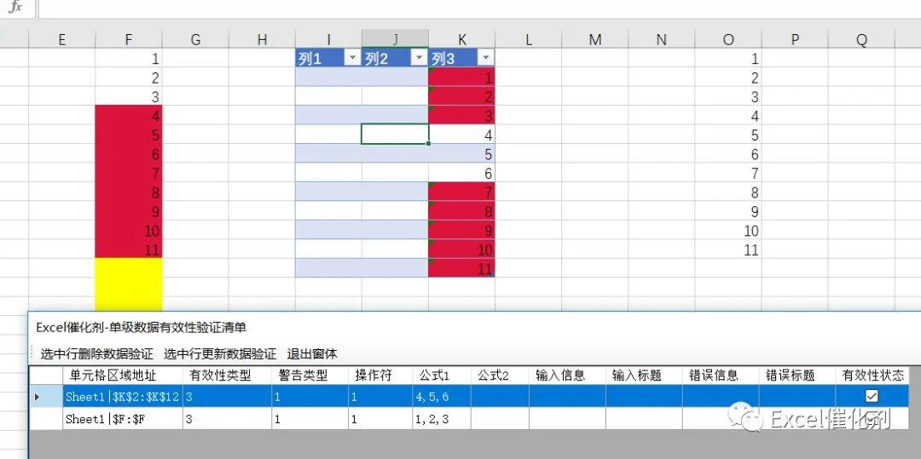
Task: Click the active selected cell in column J
Action: tap(396, 135)
